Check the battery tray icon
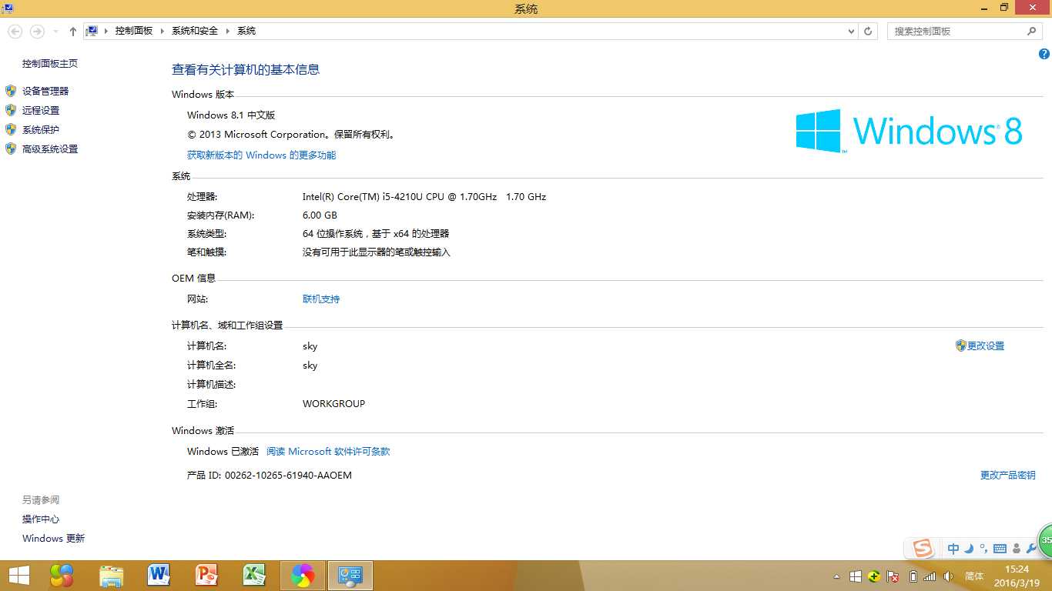 [x=913, y=576]
